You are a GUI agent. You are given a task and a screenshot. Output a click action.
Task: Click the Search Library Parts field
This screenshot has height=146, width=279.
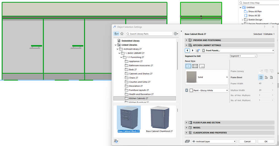click(149, 34)
